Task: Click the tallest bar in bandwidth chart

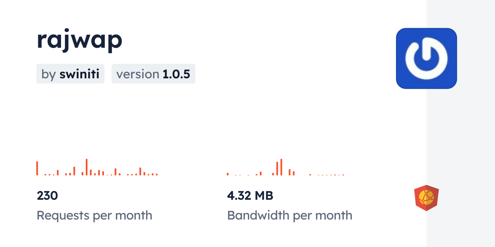Action: pyautogui.click(x=281, y=167)
